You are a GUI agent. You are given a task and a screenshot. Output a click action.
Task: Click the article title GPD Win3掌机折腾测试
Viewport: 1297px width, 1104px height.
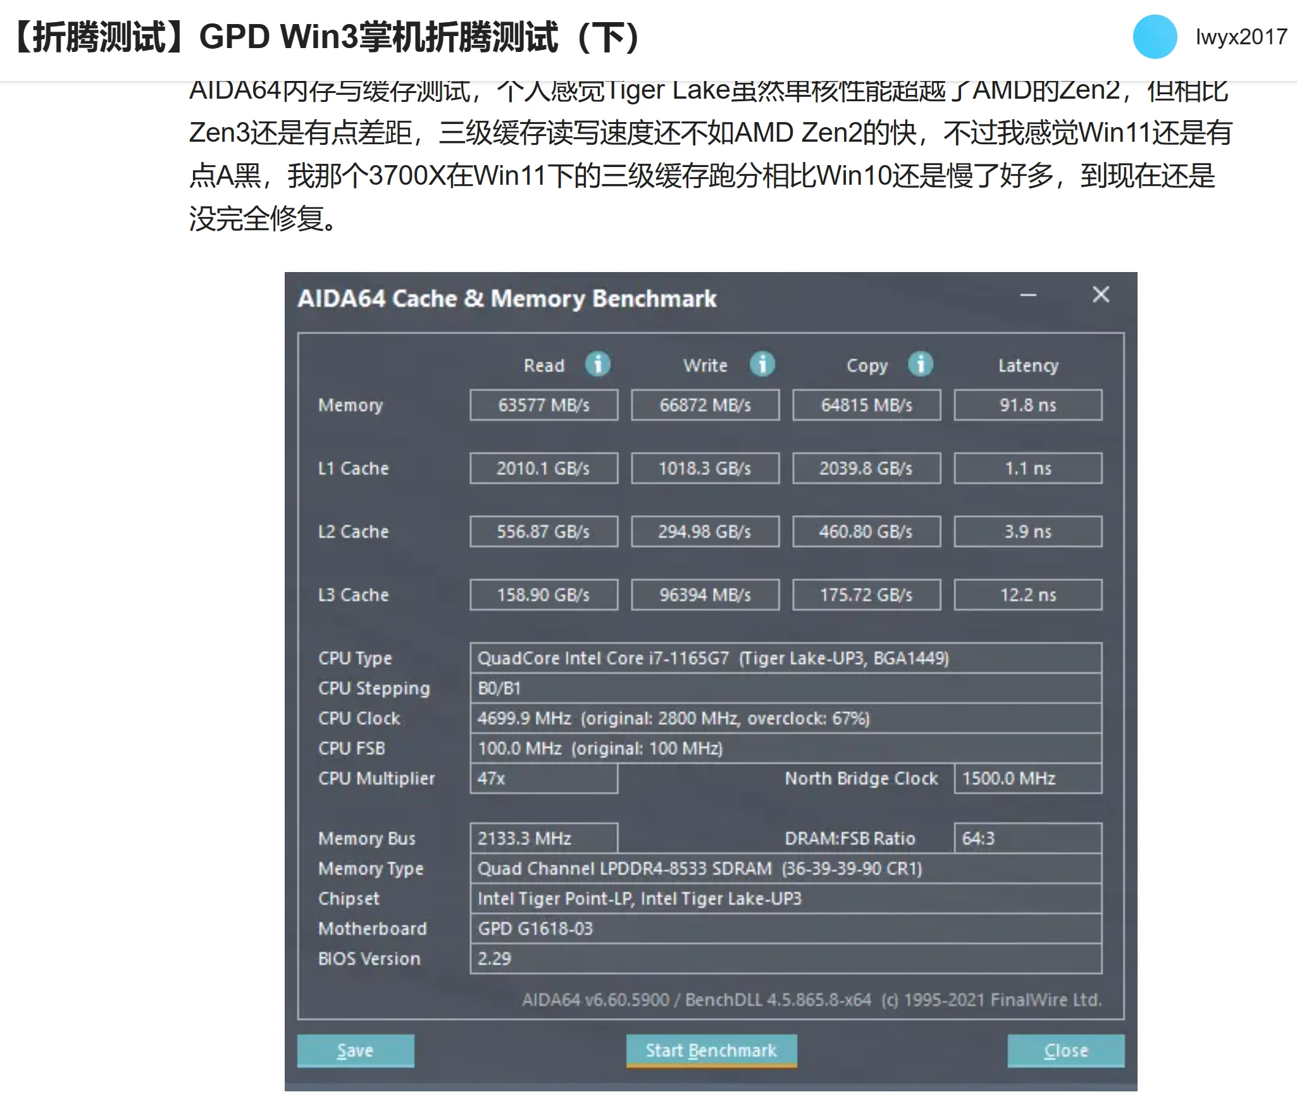pos(328,37)
